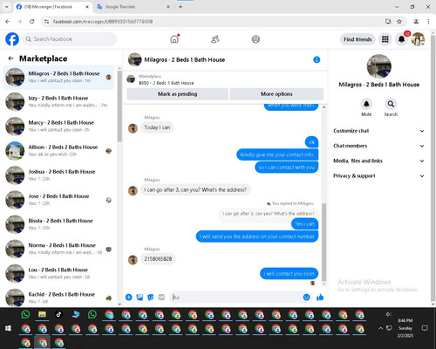Image resolution: width=436 pixels, height=349 pixels.
Task: Click the More options button
Action: (276, 94)
